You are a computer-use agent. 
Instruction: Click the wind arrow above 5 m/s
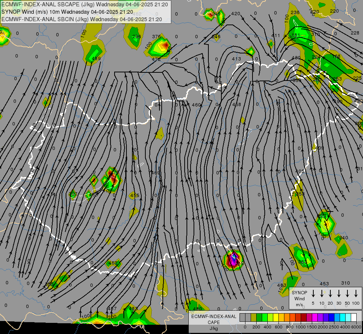tap(313, 293)
